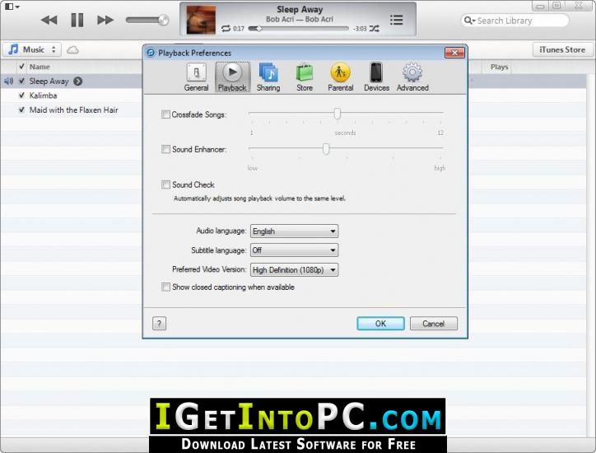This screenshot has width=596, height=453.
Task: Open the search magnifier dropdown
Action: 470,21
